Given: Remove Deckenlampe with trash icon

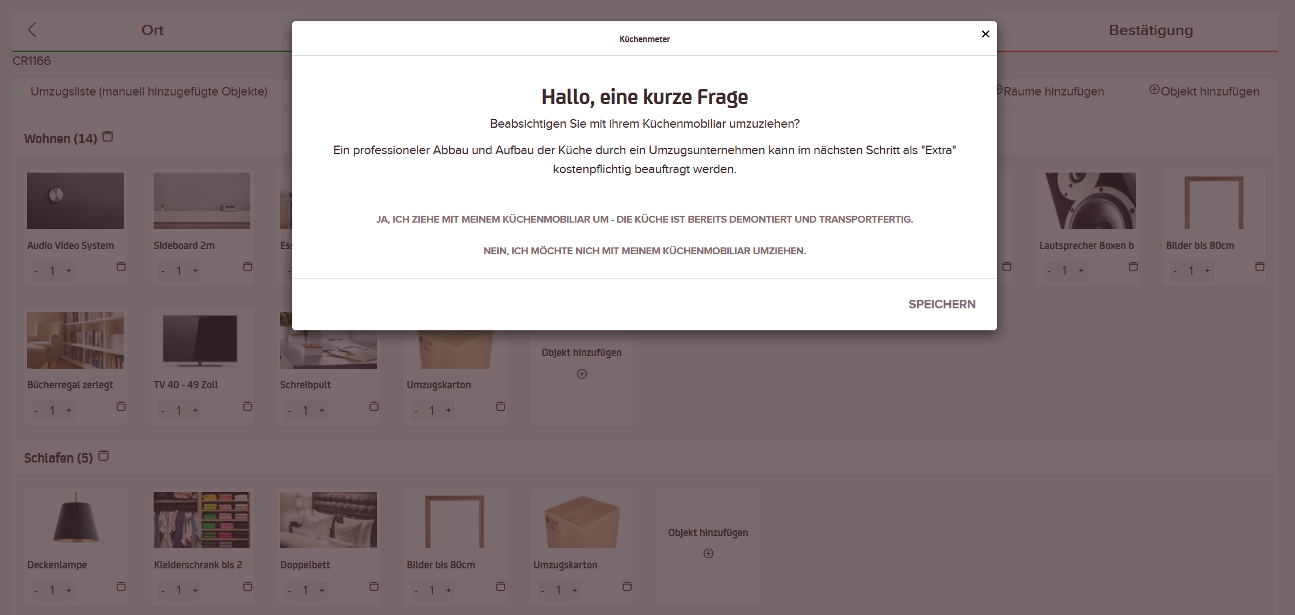Looking at the screenshot, I should click(x=121, y=586).
